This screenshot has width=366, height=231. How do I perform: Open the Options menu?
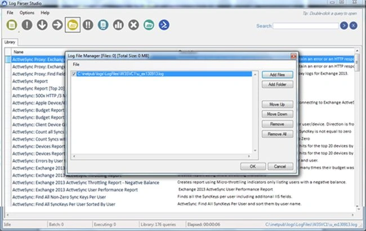tap(27, 12)
